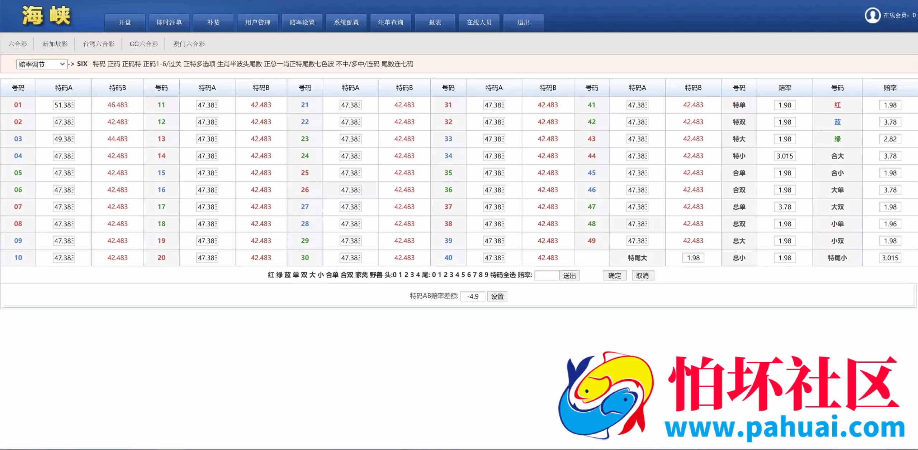Image resolution: width=918 pixels, height=450 pixels.
Task: Click the 特码全选 quick-select link
Action: (503, 275)
